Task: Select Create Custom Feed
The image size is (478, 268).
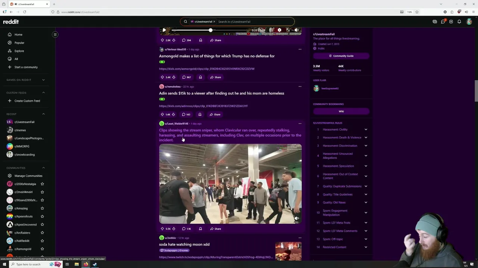Action: click(27, 101)
